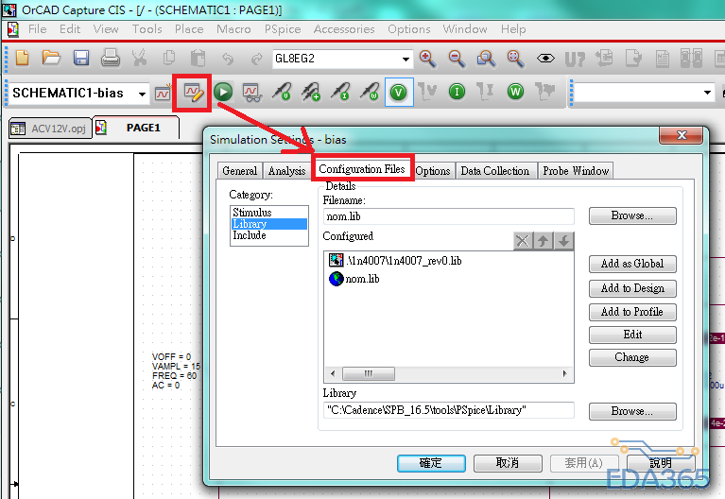
Task: Save the design with the floppy disk icon
Action: [81, 59]
